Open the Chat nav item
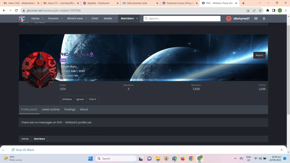 pyautogui.click(x=95, y=18)
